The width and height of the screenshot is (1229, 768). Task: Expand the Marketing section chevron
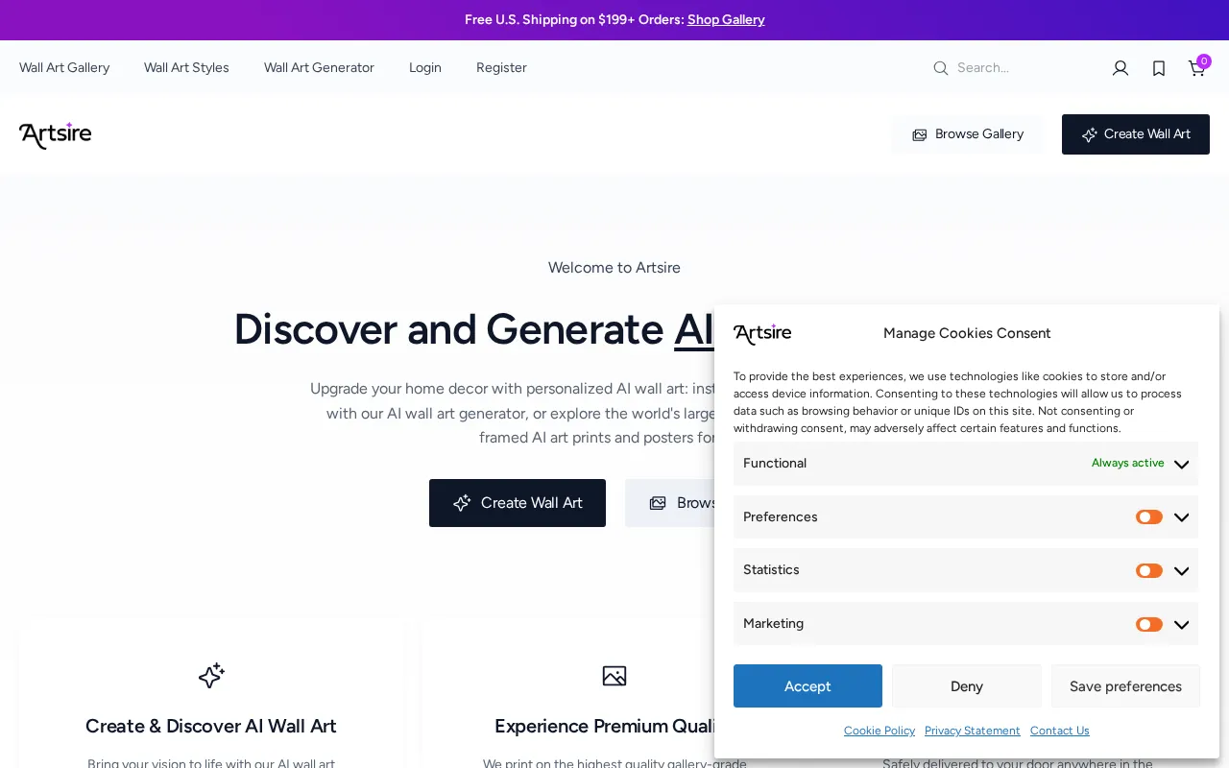coord(1182,625)
